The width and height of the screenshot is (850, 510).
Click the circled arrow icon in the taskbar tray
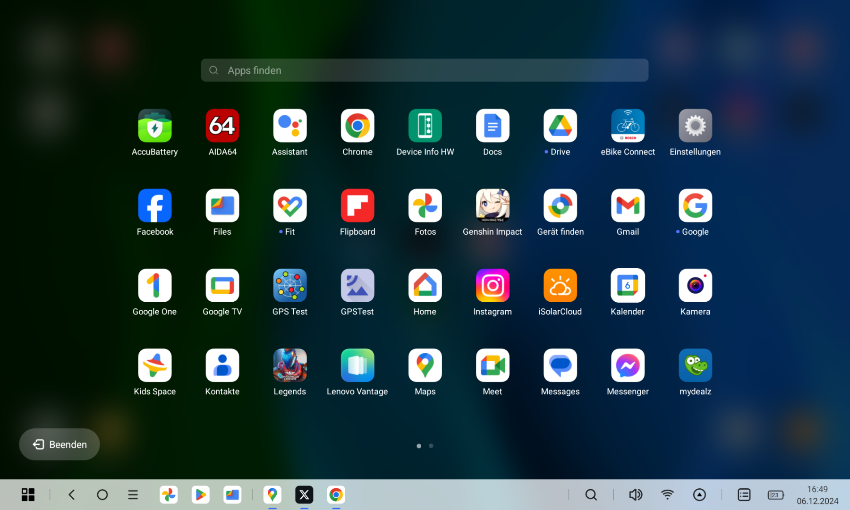point(699,494)
